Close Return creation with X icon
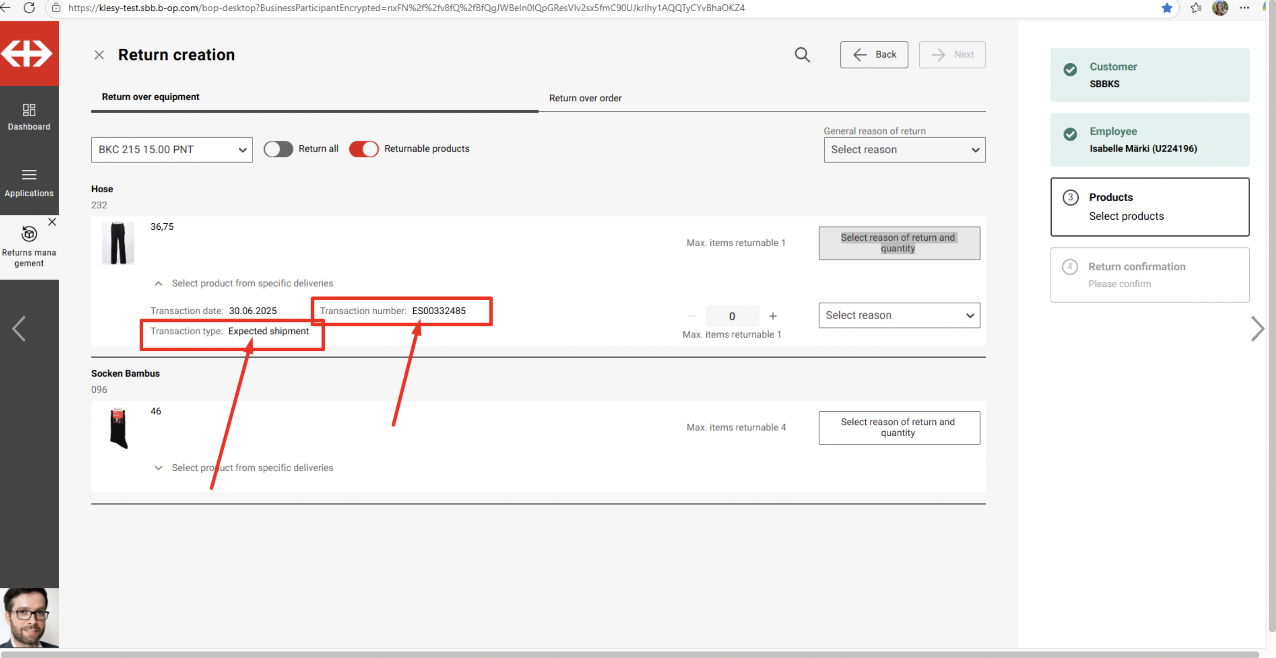Image resolution: width=1276 pixels, height=658 pixels. pyautogui.click(x=99, y=55)
